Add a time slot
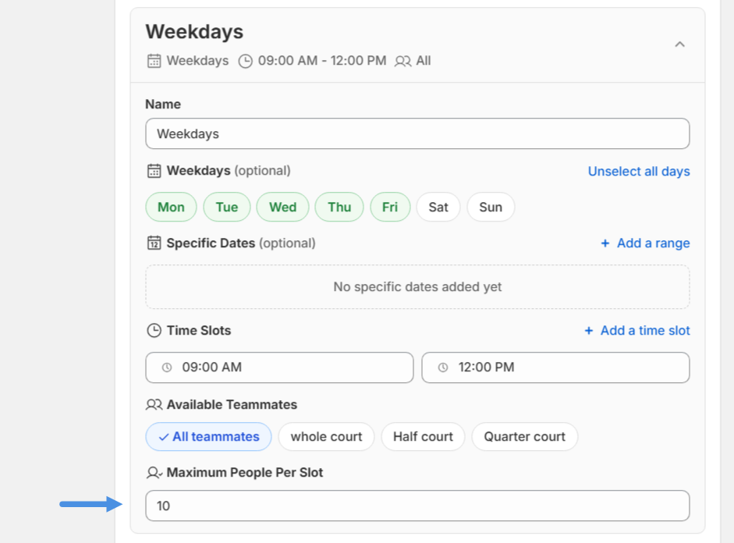The height and width of the screenshot is (543, 734). click(x=637, y=330)
